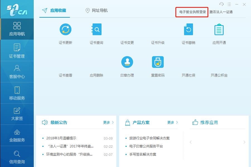Select 证书查看 item
Image resolution: width=251 pixels, height=167 pixels.
click(66, 75)
